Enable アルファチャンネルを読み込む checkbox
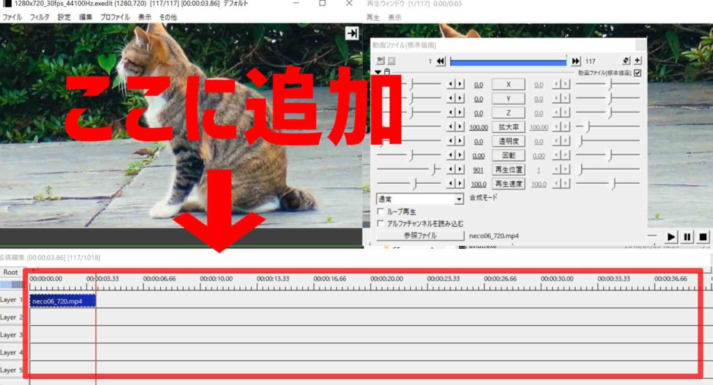 point(381,223)
